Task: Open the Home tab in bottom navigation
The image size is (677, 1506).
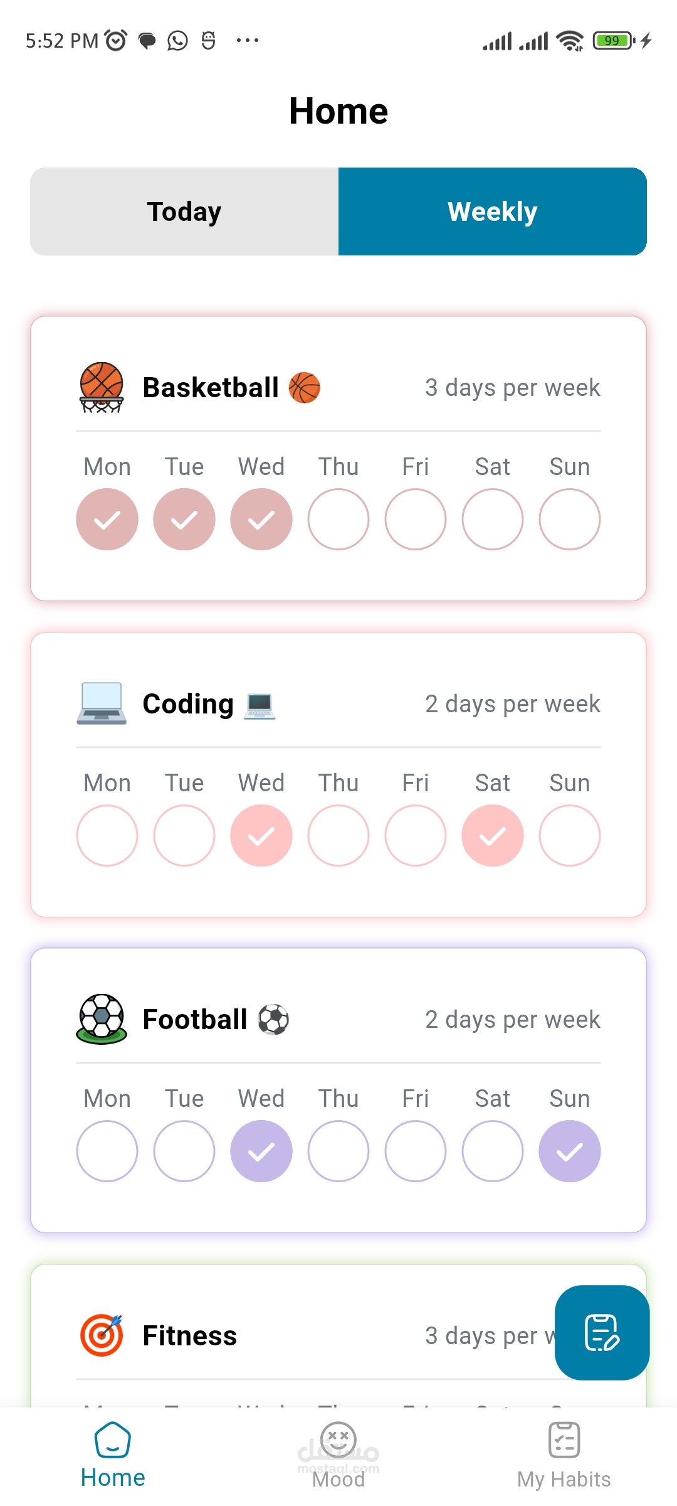Action: [x=113, y=1455]
